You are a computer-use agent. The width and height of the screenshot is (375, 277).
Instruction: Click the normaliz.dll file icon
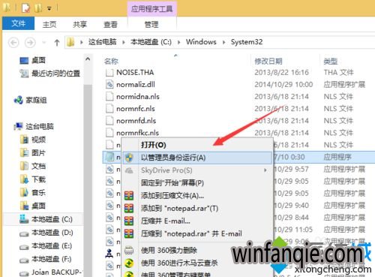click(109, 84)
